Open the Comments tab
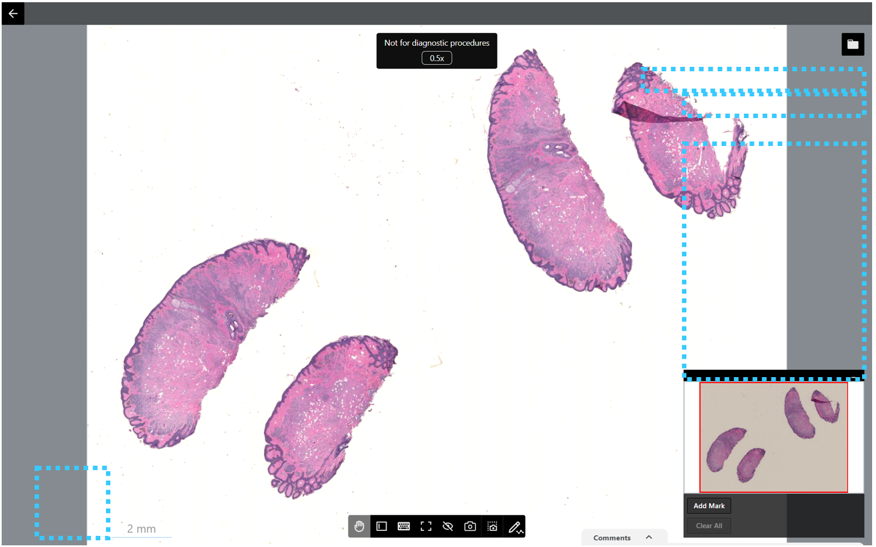The image size is (876, 547). 612,538
